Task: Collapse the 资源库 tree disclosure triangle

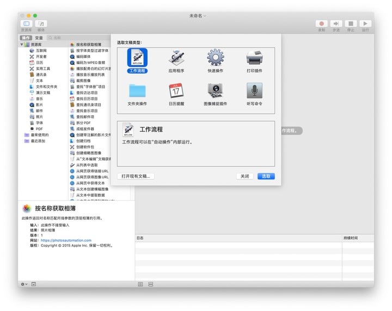Action: coord(22,45)
